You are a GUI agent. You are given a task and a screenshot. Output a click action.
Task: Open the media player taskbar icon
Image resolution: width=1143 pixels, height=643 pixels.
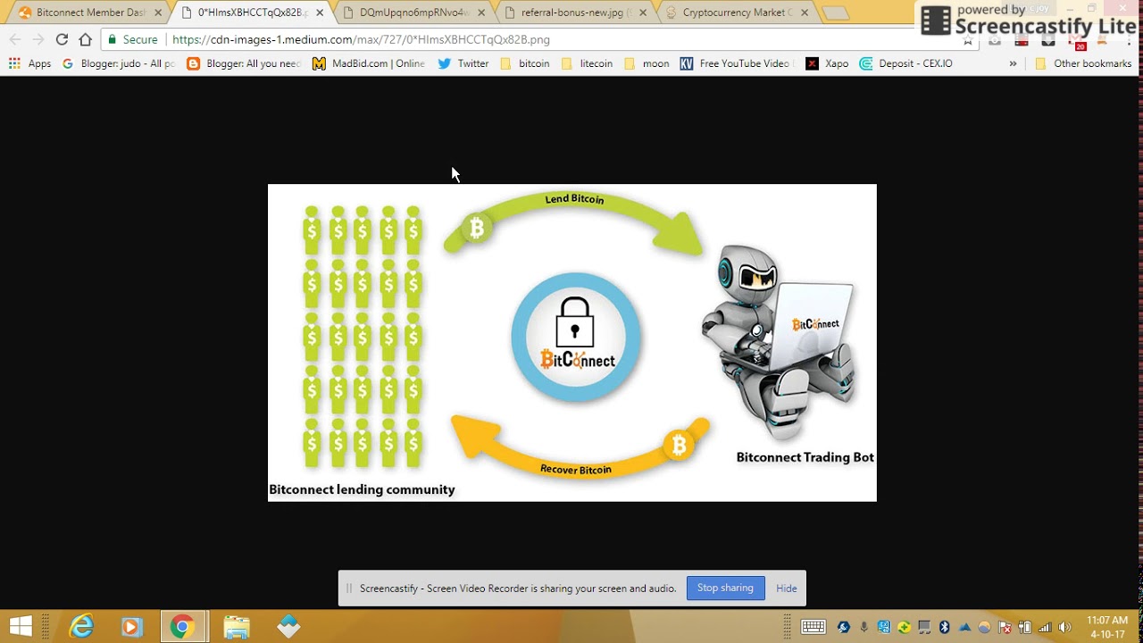click(131, 626)
